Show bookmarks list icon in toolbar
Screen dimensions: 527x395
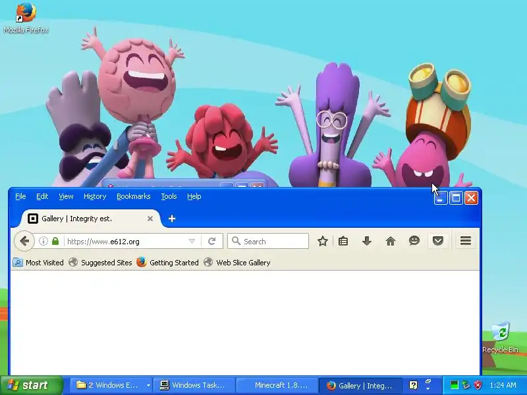tap(343, 241)
